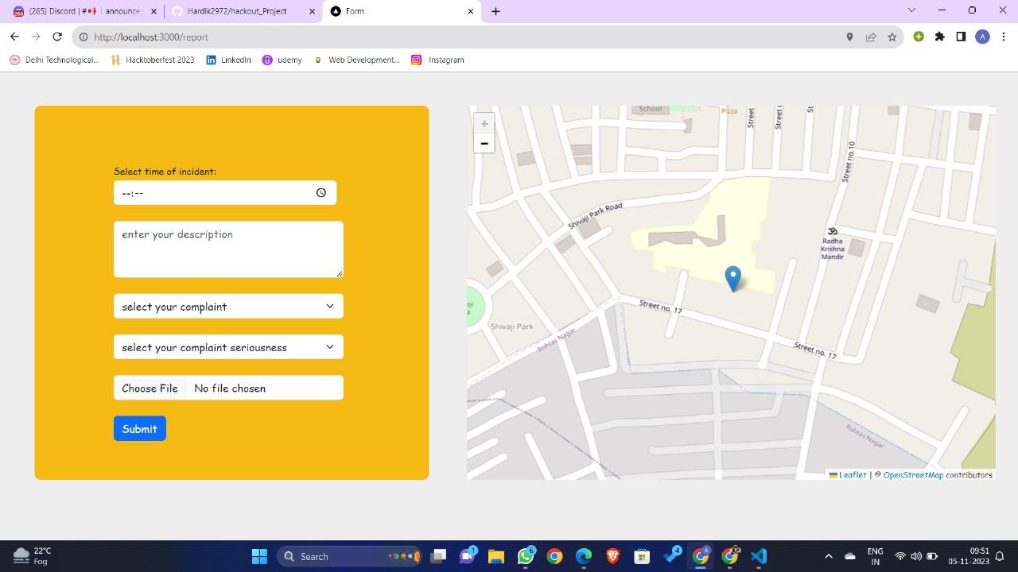Viewport: 1018px width, 572px height.
Task: Click the share page icon
Action: 871,37
